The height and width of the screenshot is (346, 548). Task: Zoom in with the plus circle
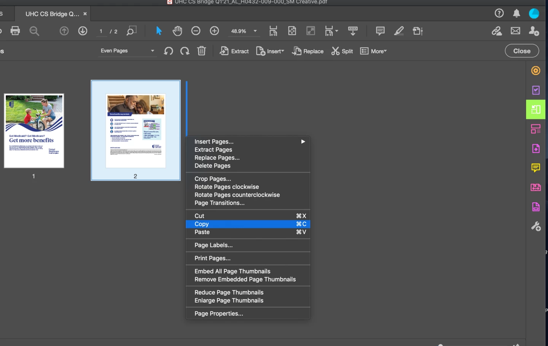[214, 31]
